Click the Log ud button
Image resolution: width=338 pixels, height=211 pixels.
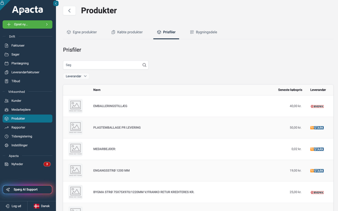click(x=13, y=206)
